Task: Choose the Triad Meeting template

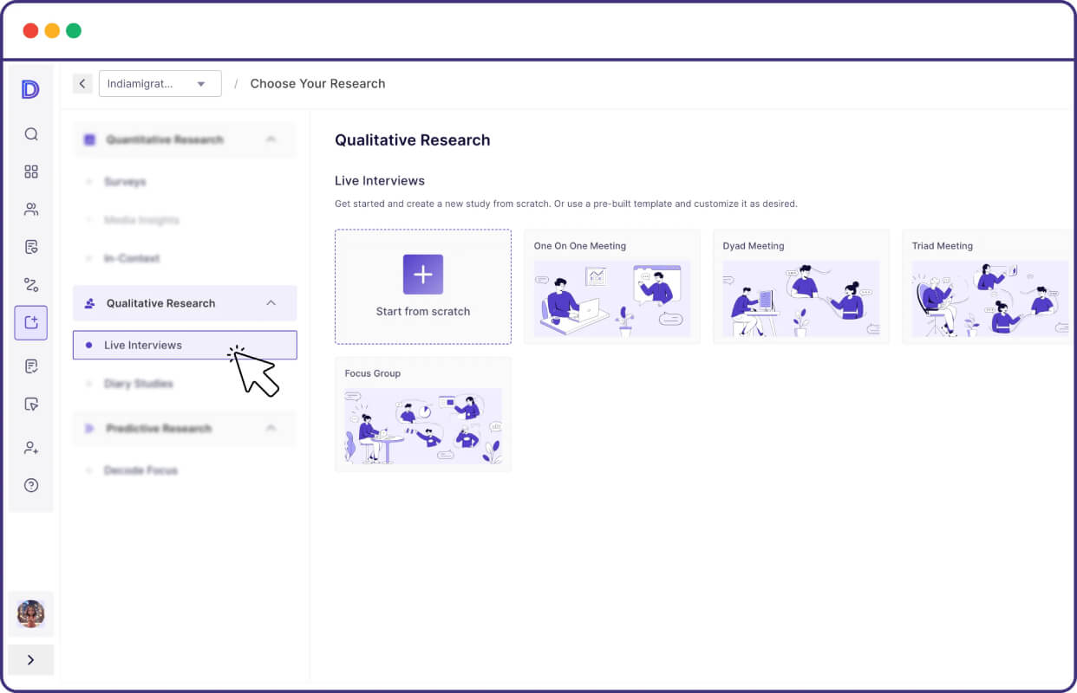Action: click(986, 287)
